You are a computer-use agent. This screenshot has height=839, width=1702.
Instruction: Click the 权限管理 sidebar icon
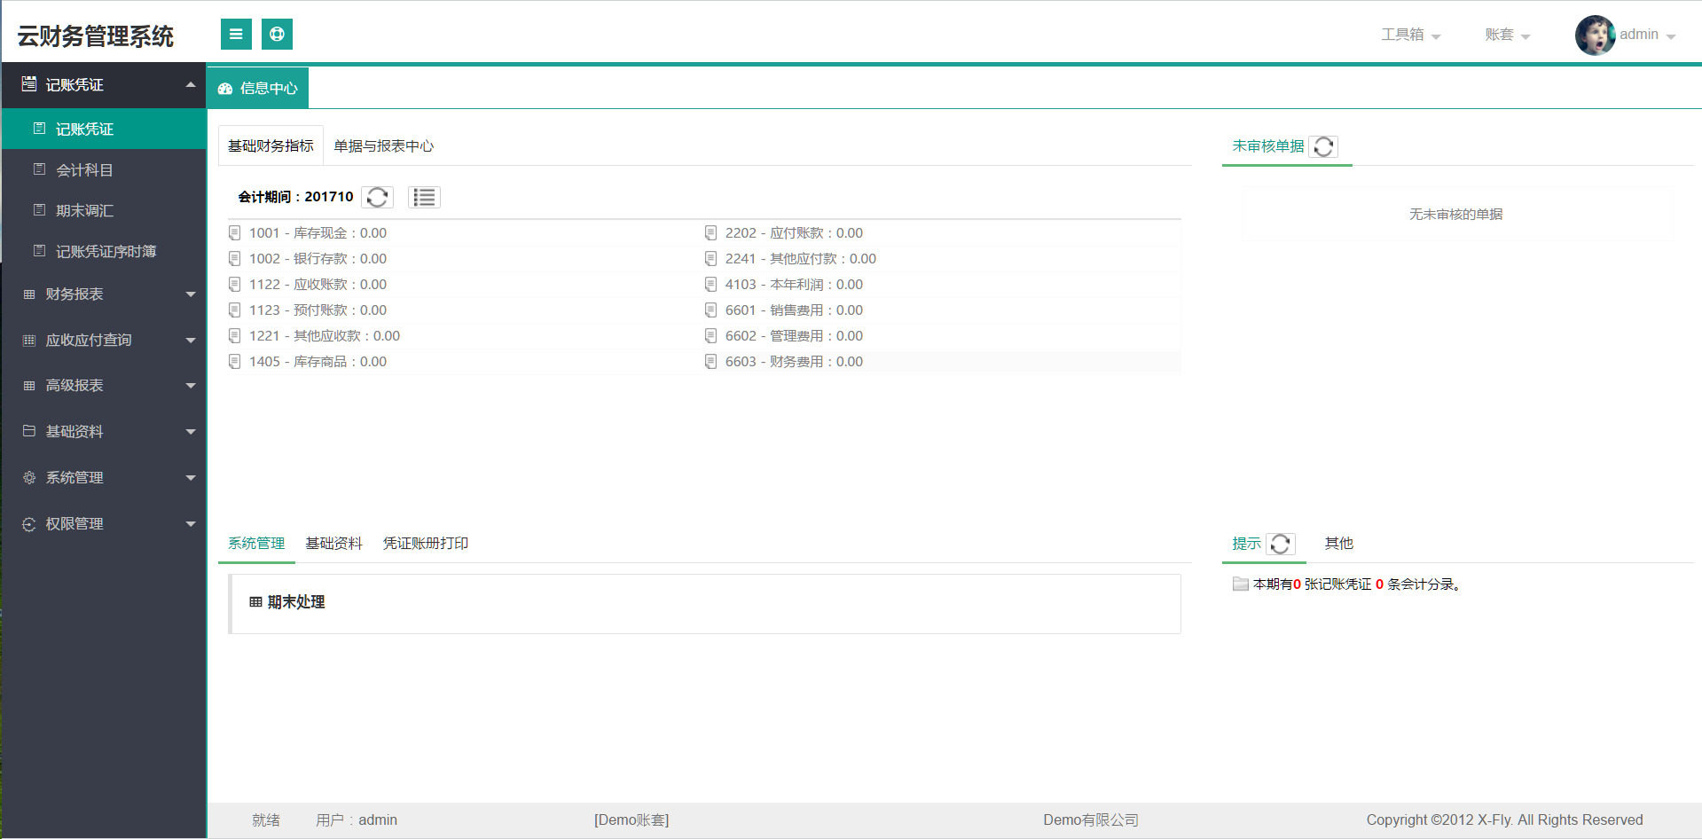29,524
